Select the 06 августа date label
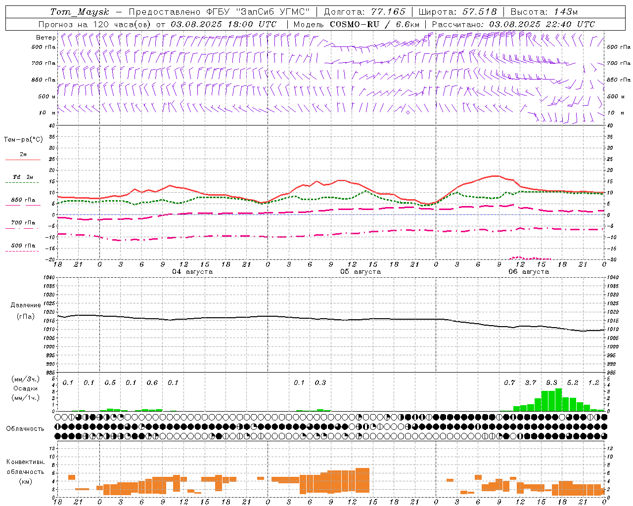Viewport: 633px width, 506px height. [529, 272]
